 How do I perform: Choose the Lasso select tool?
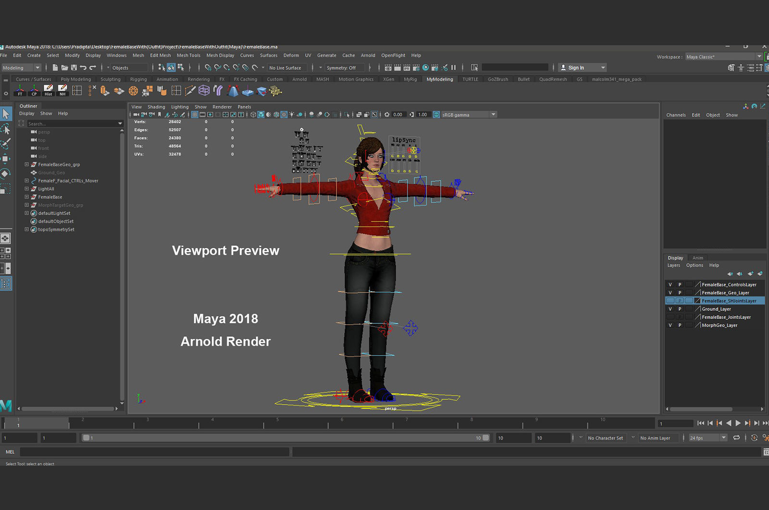(6, 129)
